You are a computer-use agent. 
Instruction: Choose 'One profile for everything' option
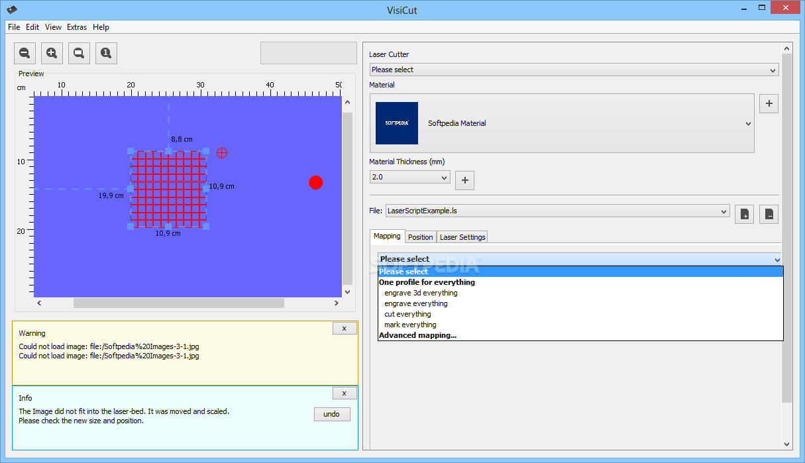click(x=580, y=282)
